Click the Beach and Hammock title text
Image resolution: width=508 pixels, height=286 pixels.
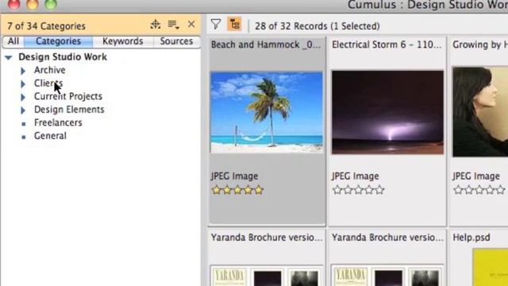click(266, 44)
